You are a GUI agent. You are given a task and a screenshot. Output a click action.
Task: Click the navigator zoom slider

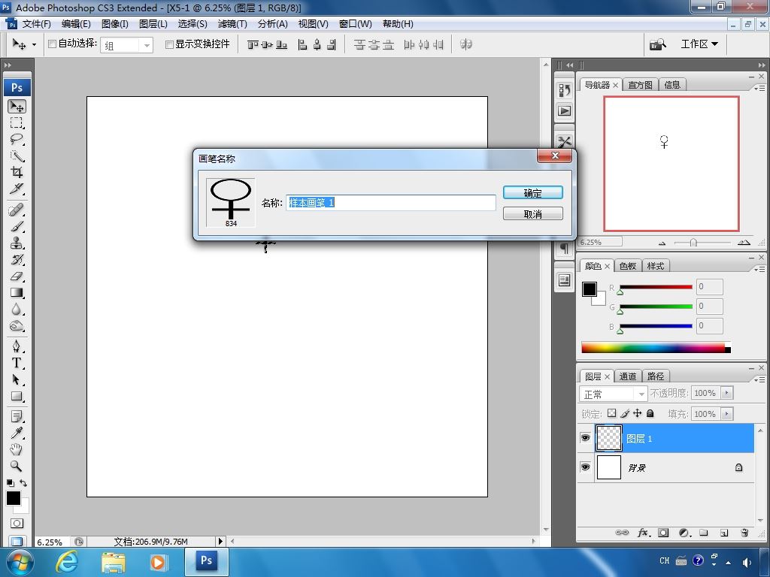pos(693,243)
